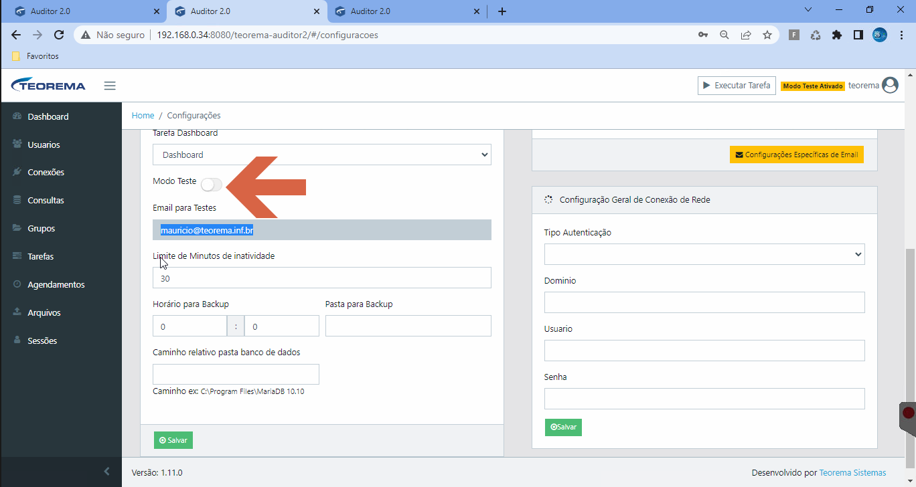Open the browser profile avatar
Image resolution: width=916 pixels, height=487 pixels.
pos(880,35)
